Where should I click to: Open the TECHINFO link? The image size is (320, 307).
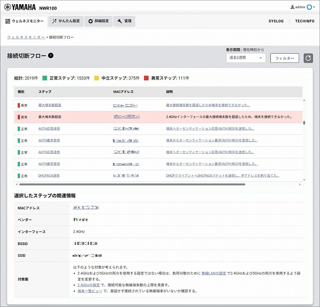tap(305, 21)
